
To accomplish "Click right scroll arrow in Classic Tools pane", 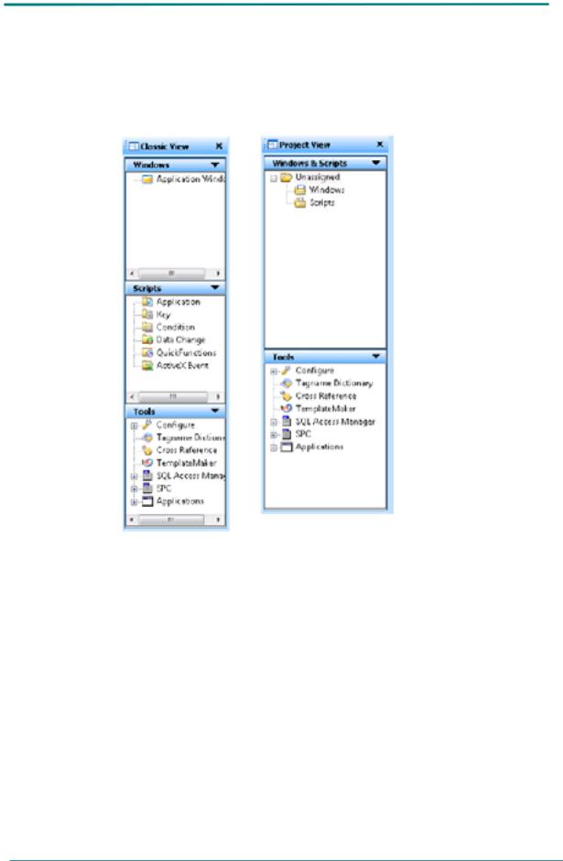I will [218, 519].
